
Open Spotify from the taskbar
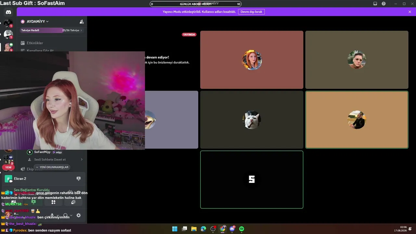pyautogui.click(x=241, y=229)
